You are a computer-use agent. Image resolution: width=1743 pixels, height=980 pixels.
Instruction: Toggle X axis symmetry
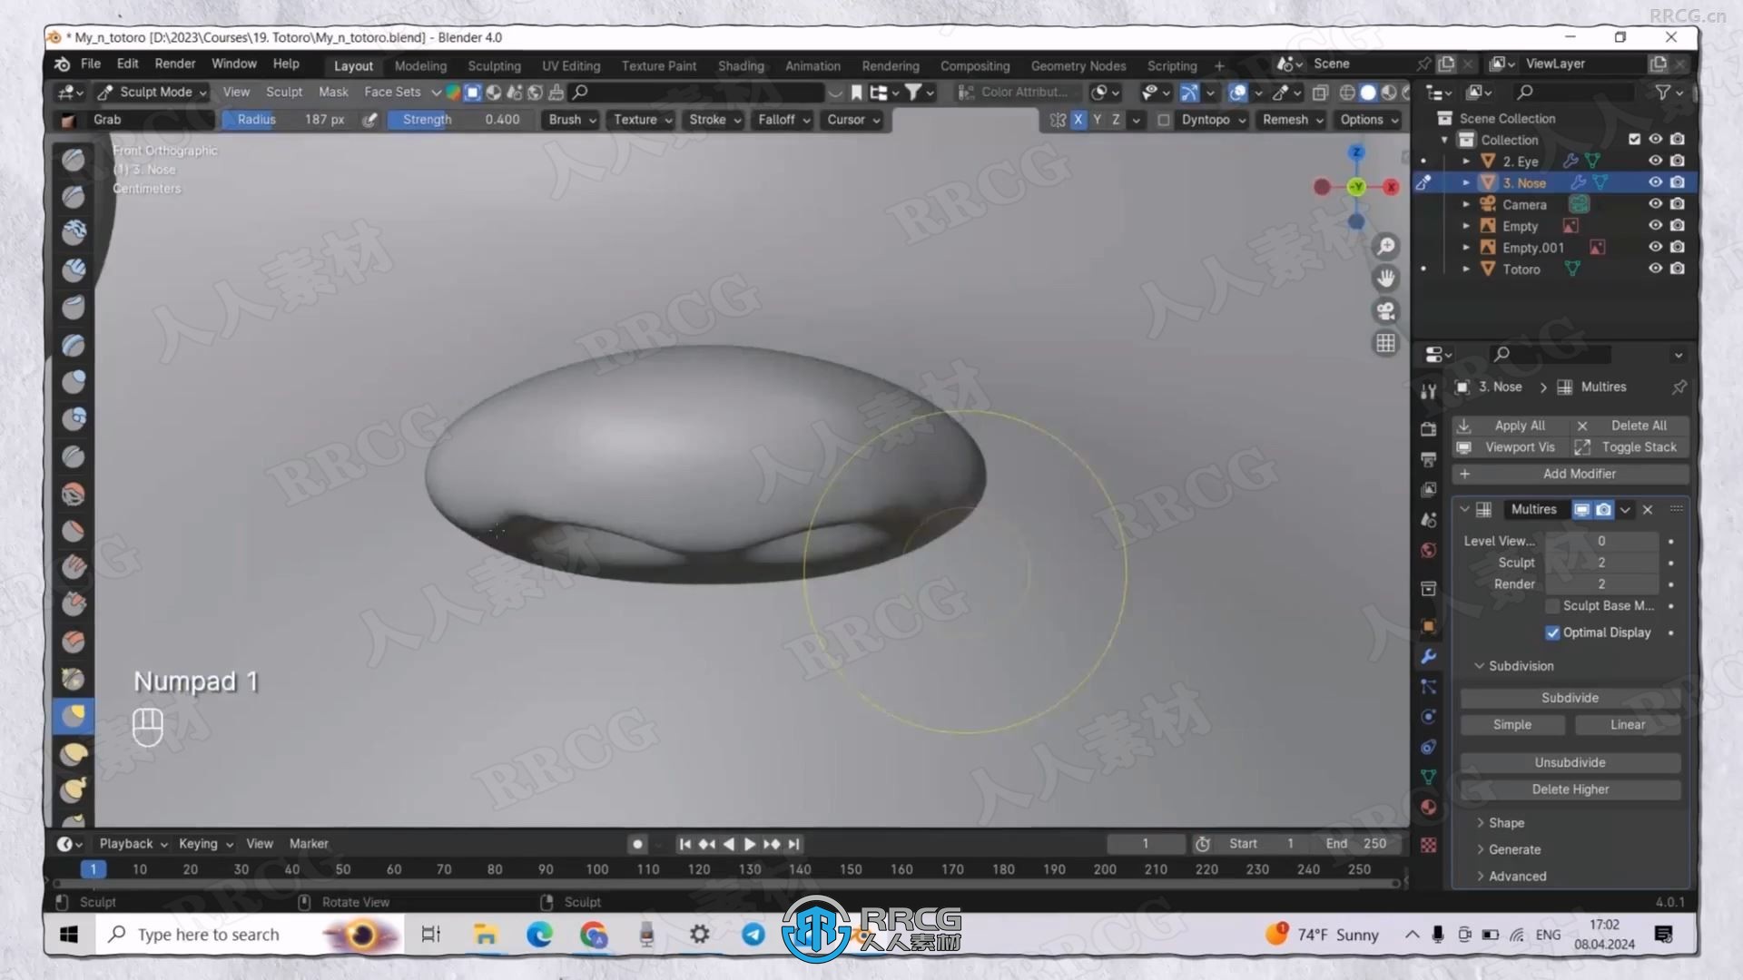1078,120
